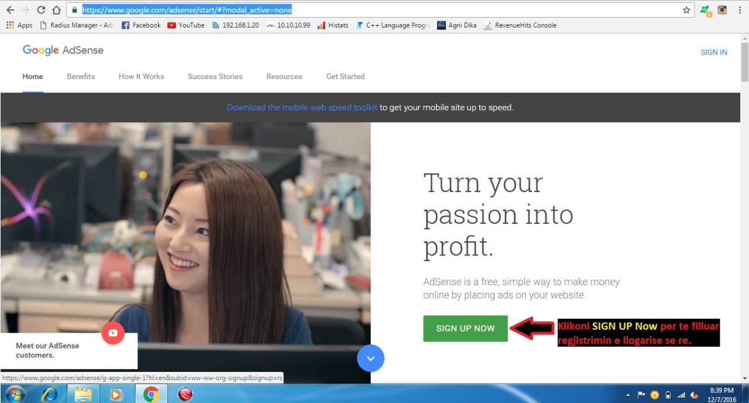Open the green extension icon in toolbar
Viewport: 749px width, 403px height.
[706, 11]
